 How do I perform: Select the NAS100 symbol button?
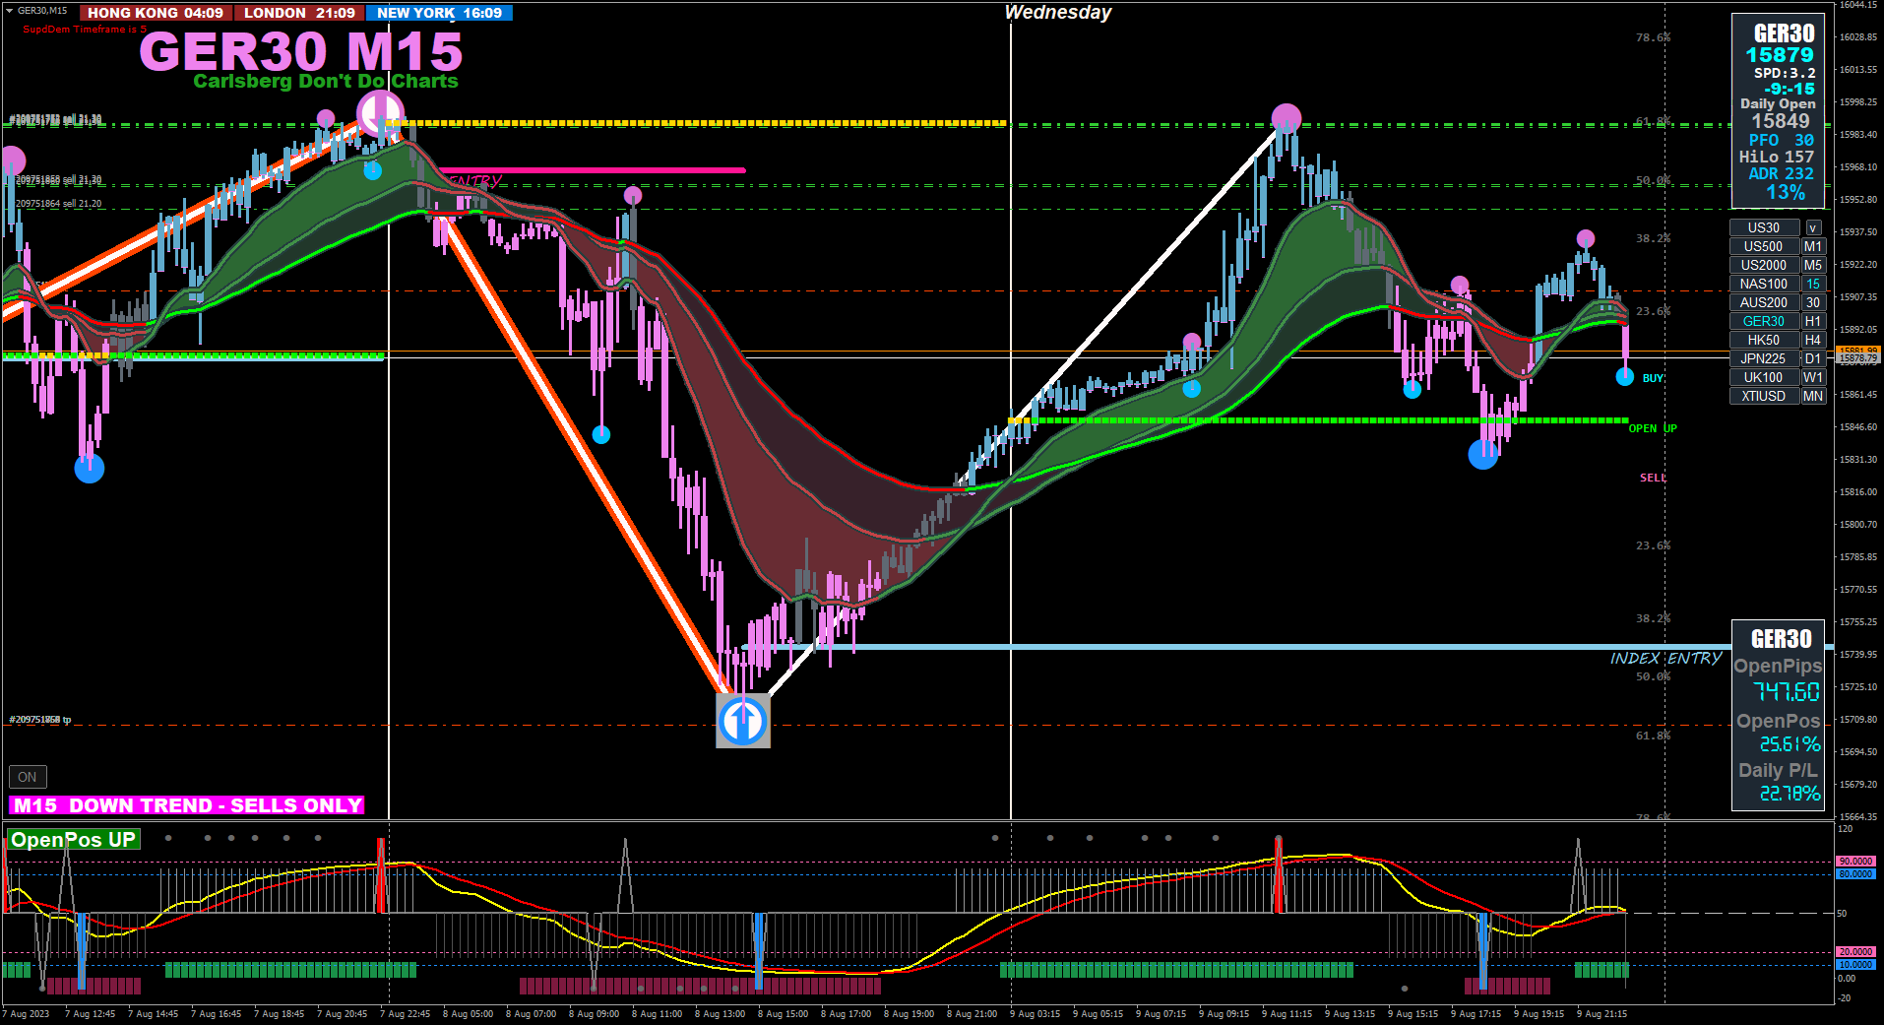point(1764,284)
